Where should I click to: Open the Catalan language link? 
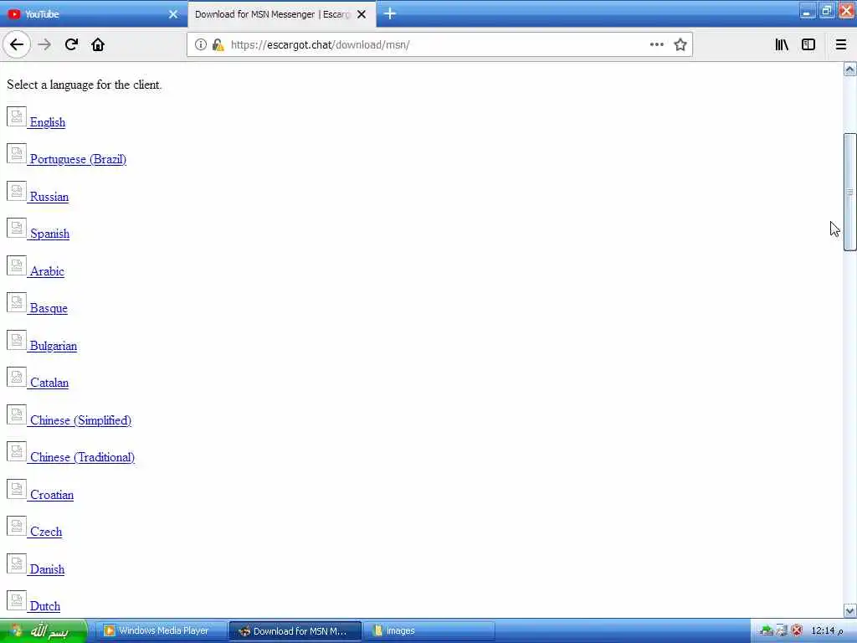coord(49,383)
